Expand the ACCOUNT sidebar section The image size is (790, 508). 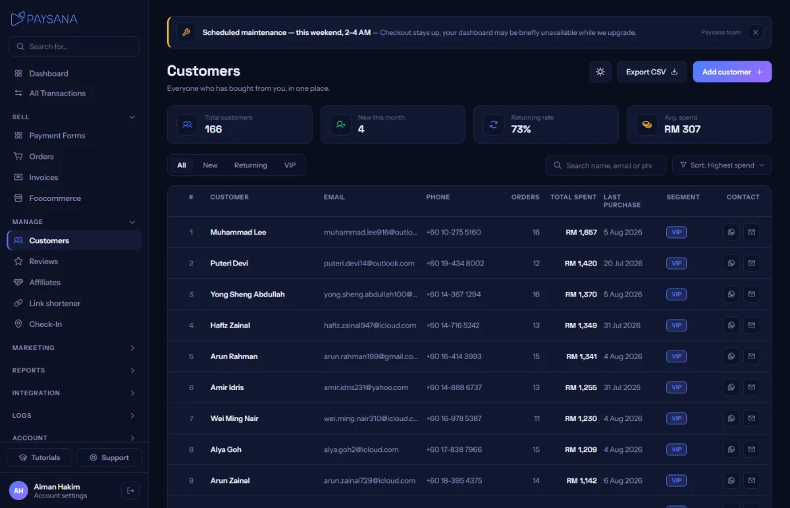[74, 437]
